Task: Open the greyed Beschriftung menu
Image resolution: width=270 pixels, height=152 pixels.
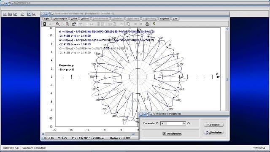Action: (x=149, y=19)
